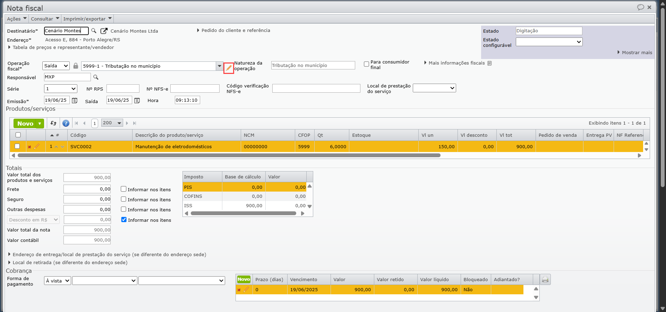Check the SVC0002 row checkbox
This screenshot has height=312, width=666.
pyautogui.click(x=17, y=146)
